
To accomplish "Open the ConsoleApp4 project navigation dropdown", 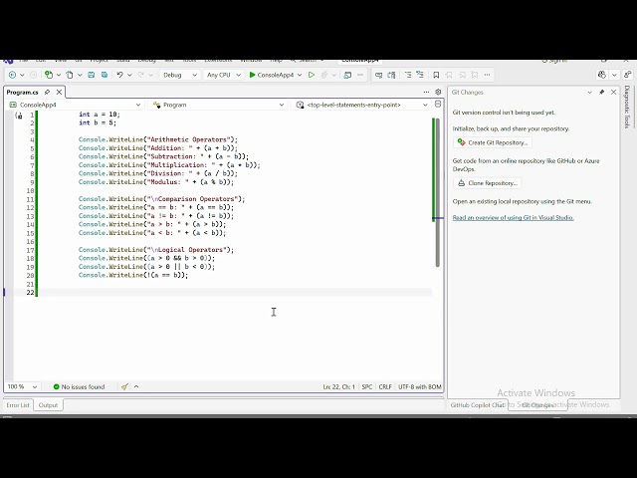I will point(75,105).
